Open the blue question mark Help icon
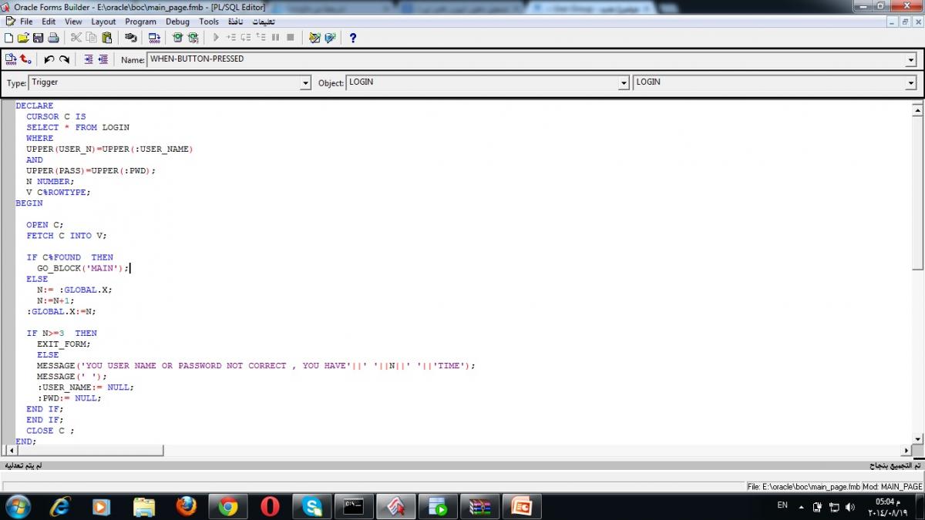 (353, 38)
